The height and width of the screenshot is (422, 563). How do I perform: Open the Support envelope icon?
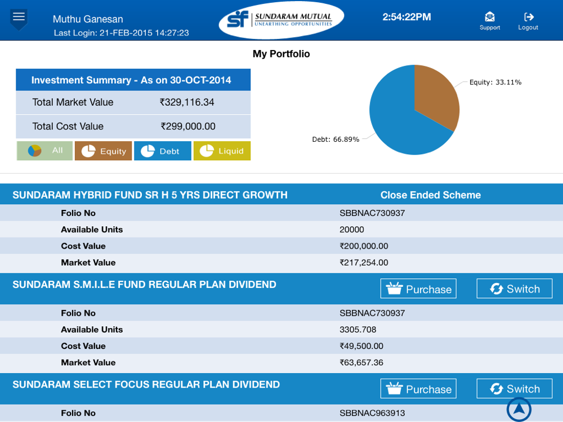point(489,21)
